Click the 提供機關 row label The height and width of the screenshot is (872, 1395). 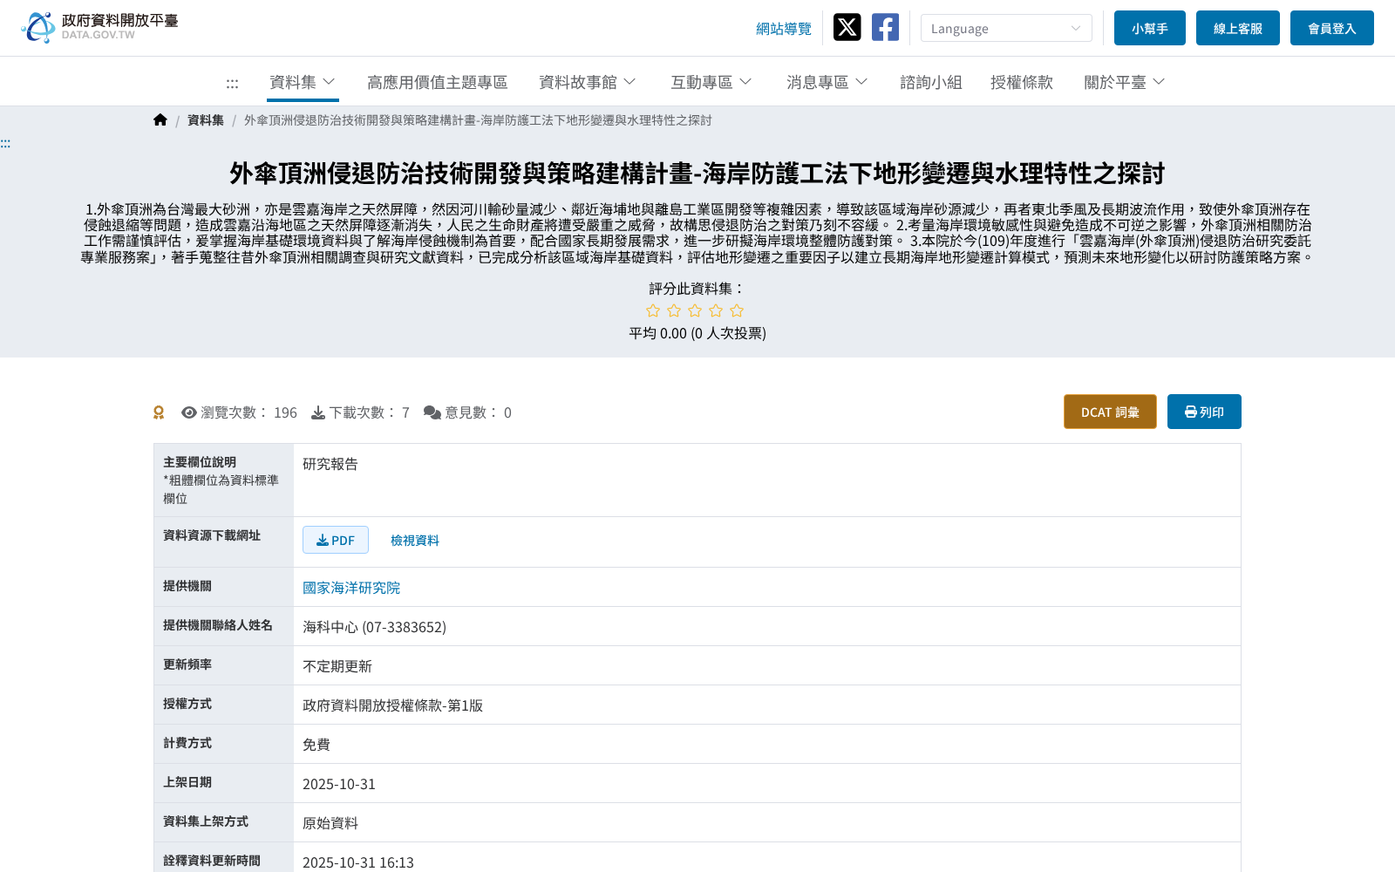(x=187, y=586)
